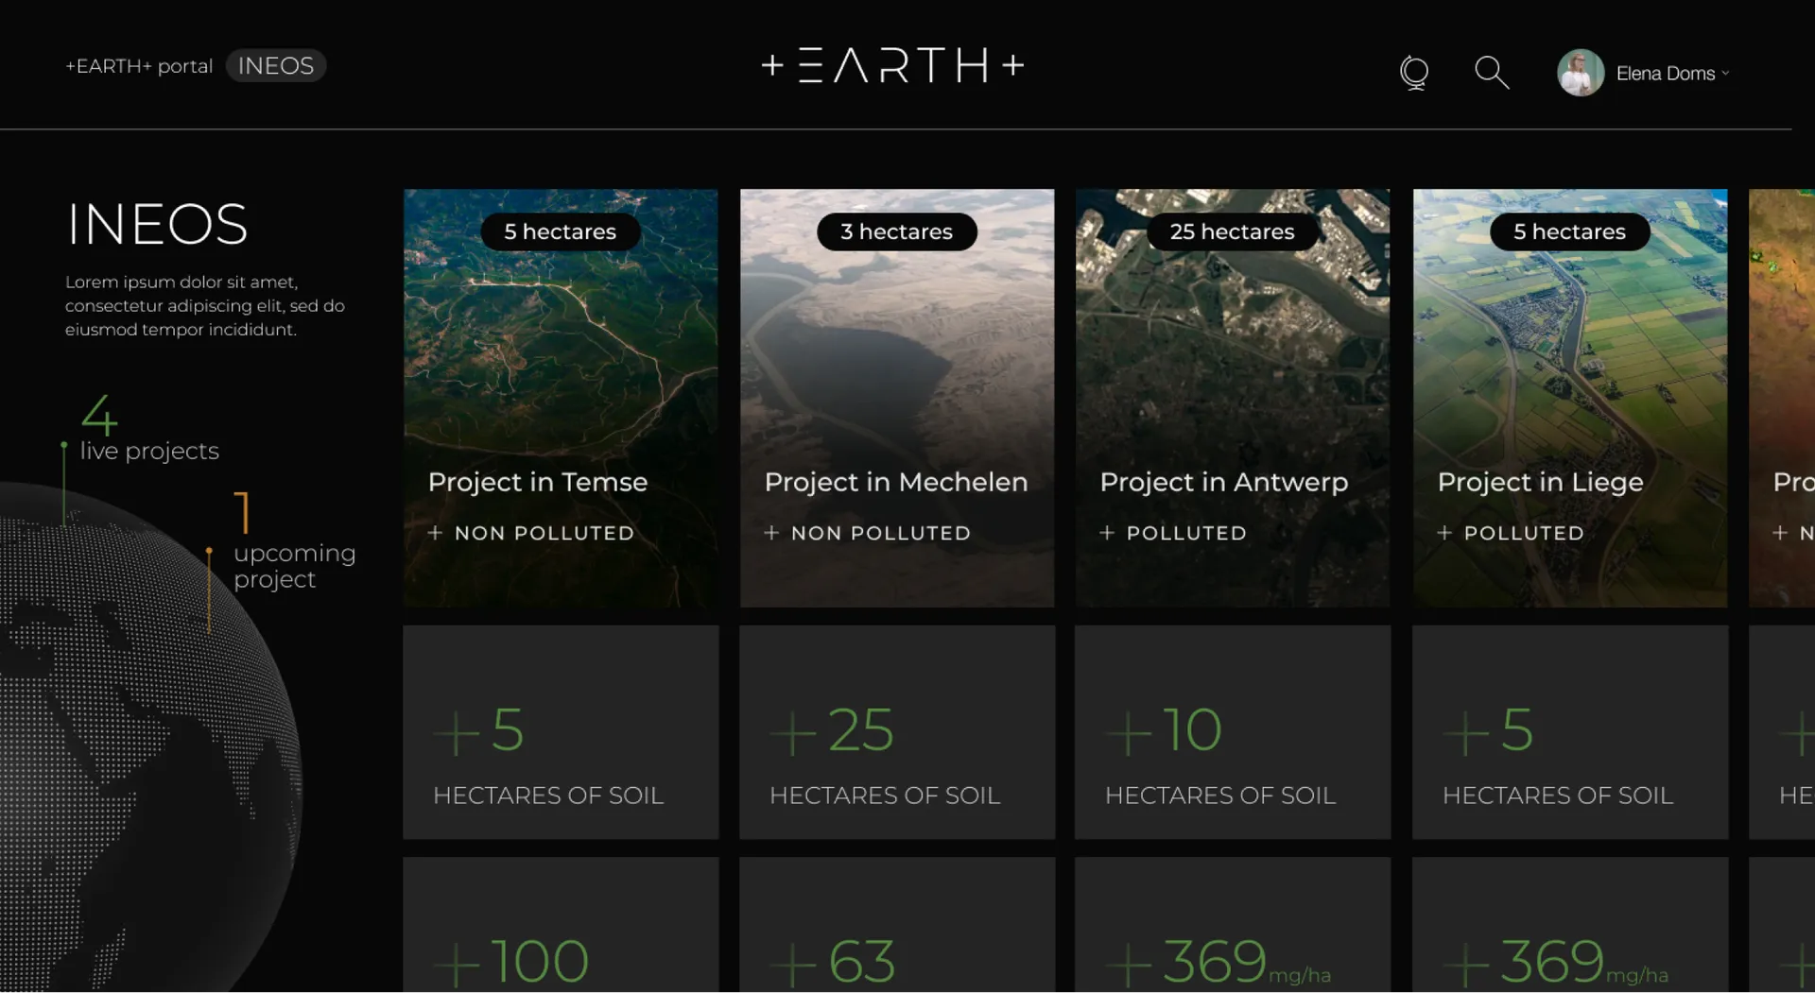Image resolution: width=1815 pixels, height=993 pixels.
Task: Select the INEOS badge in the header
Action: [x=275, y=65]
